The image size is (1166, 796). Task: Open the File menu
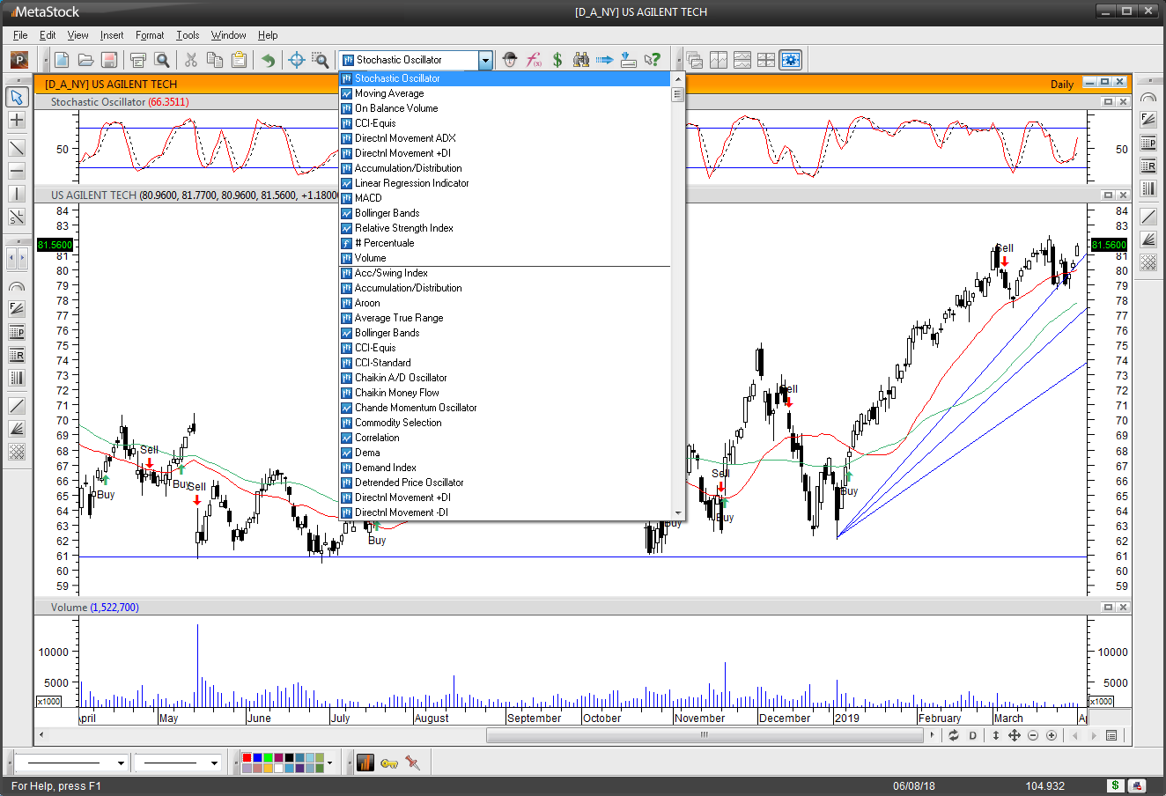click(20, 35)
